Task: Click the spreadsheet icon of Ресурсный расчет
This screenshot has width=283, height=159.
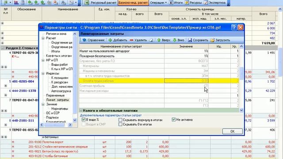Action: tap(87, 3)
